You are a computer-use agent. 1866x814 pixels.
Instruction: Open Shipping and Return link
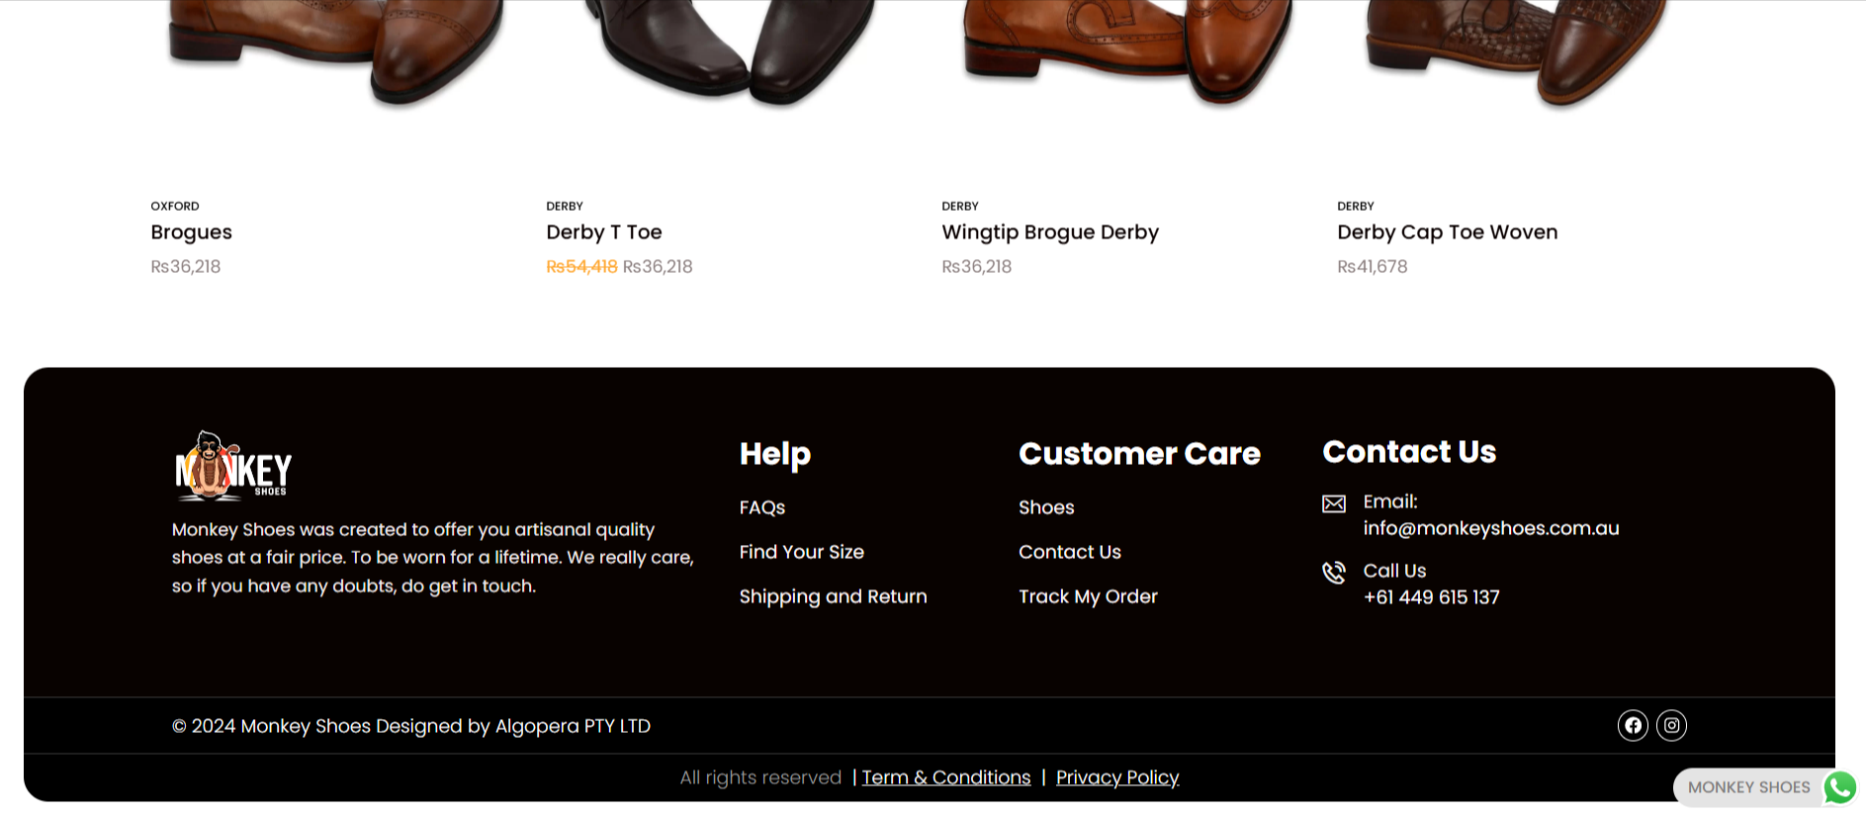pos(834,596)
